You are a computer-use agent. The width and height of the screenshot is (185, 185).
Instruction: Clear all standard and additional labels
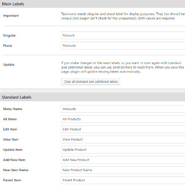[x=91, y=81]
